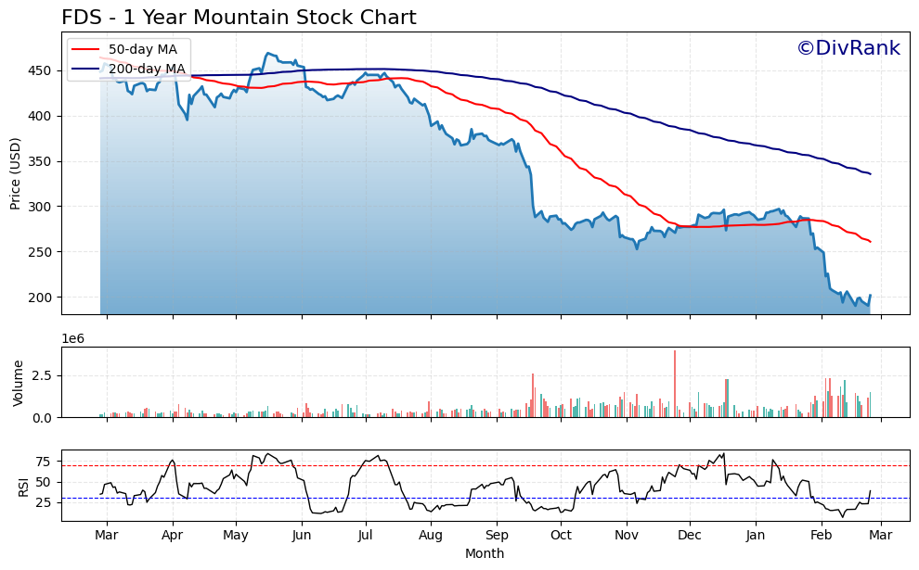
Task: Select the Oct tick label on the x-axis
Action: tap(561, 535)
